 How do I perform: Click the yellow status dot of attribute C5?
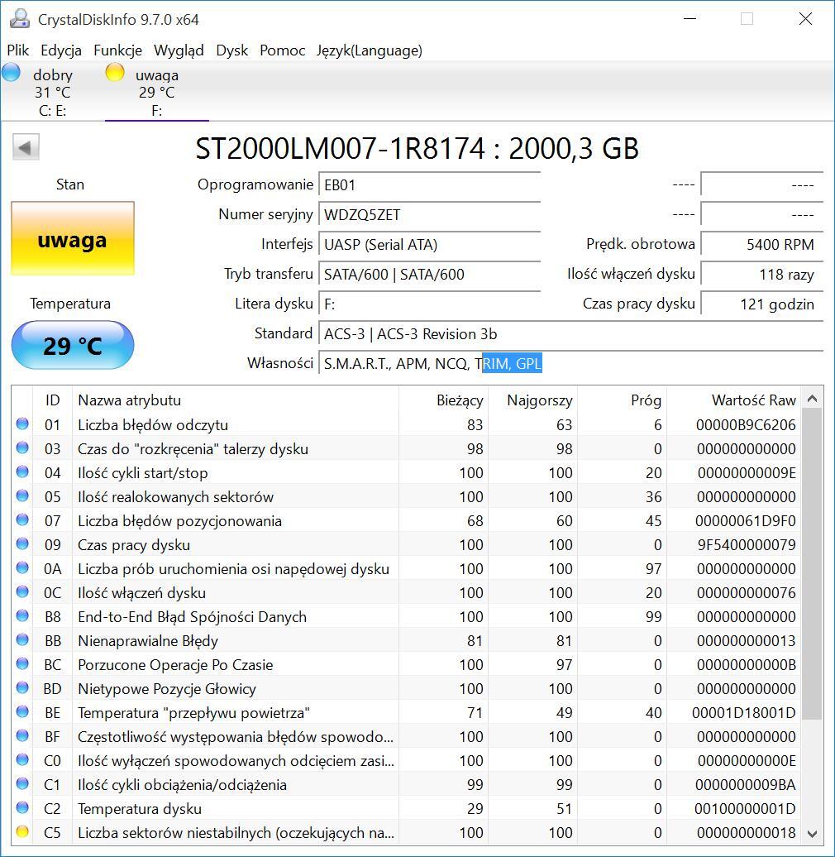point(22,832)
